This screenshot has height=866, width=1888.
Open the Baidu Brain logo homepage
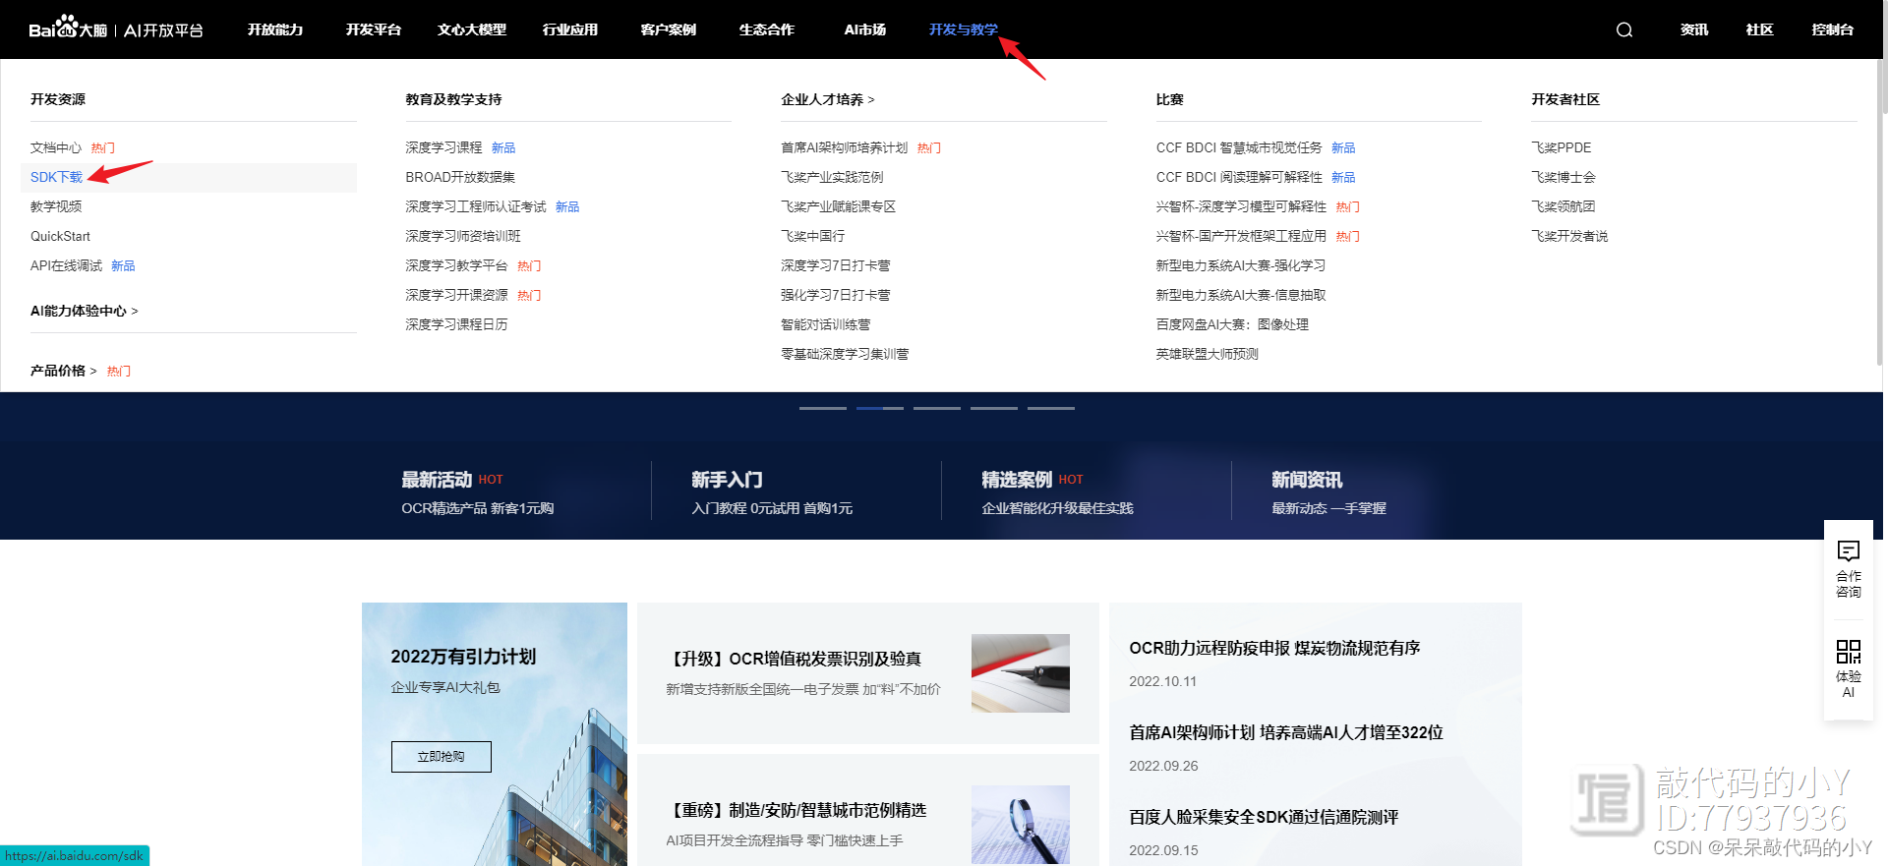(x=115, y=29)
